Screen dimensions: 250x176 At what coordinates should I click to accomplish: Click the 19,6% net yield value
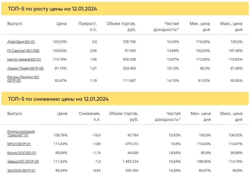coord(174,144)
